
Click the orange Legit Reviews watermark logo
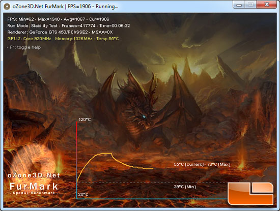(250, 193)
